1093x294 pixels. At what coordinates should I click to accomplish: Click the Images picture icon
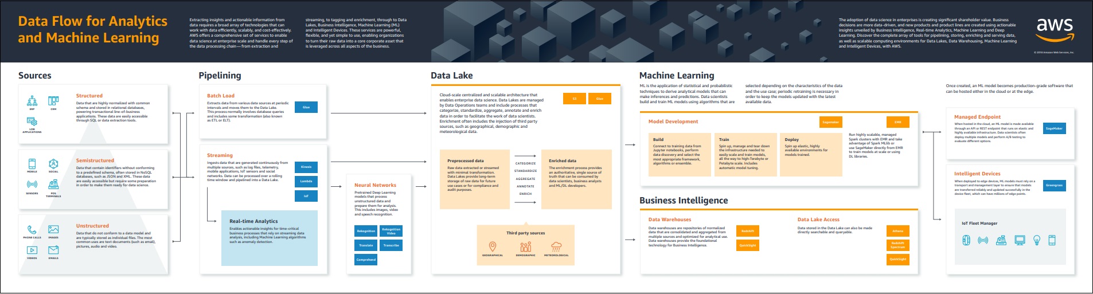53,229
